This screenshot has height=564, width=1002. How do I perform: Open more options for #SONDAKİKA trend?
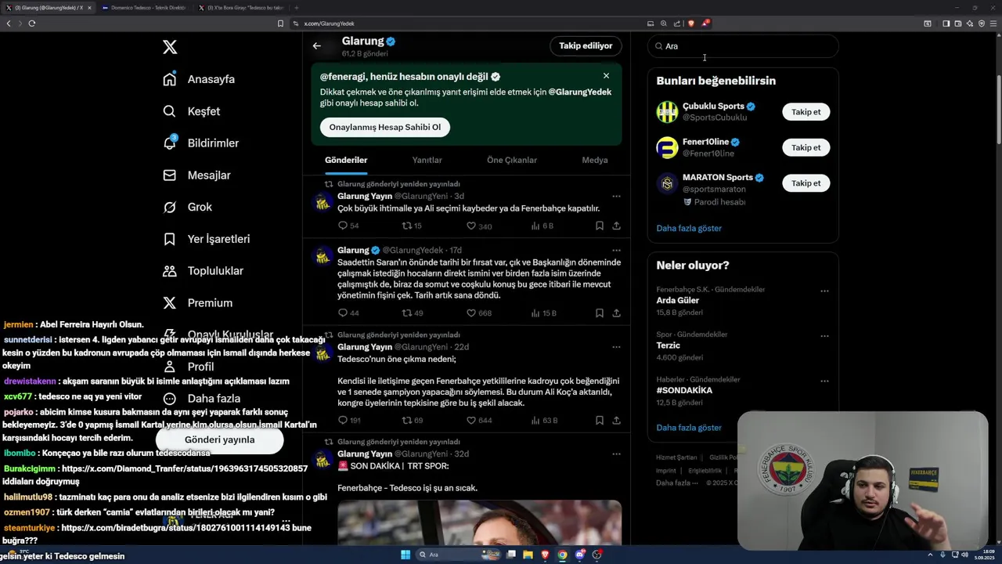pos(824,381)
